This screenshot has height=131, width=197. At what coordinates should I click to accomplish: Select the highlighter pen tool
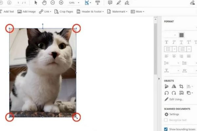[x=119, y=3]
